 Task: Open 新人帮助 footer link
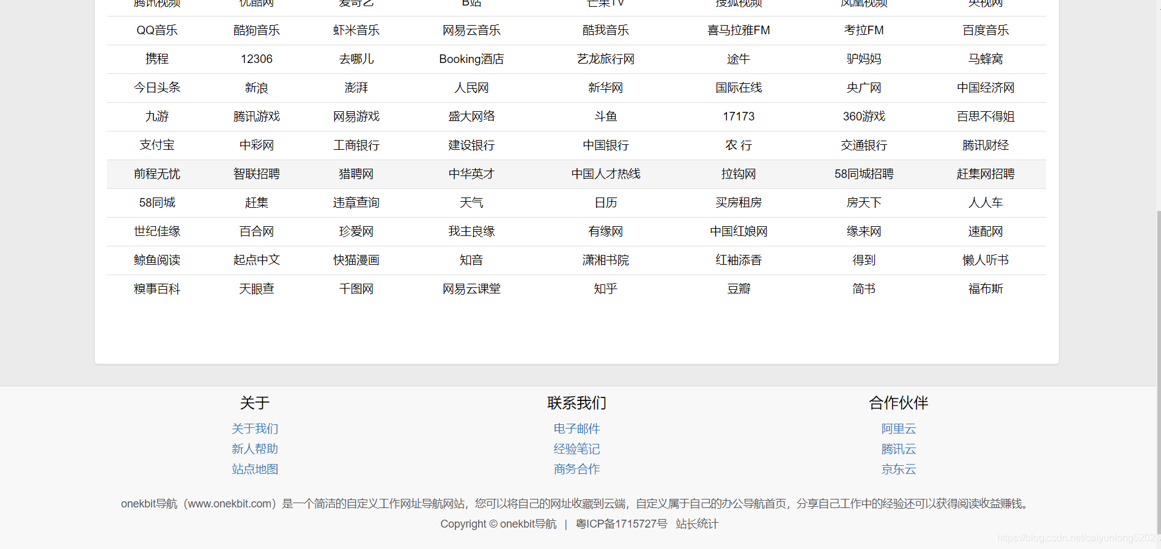[255, 449]
